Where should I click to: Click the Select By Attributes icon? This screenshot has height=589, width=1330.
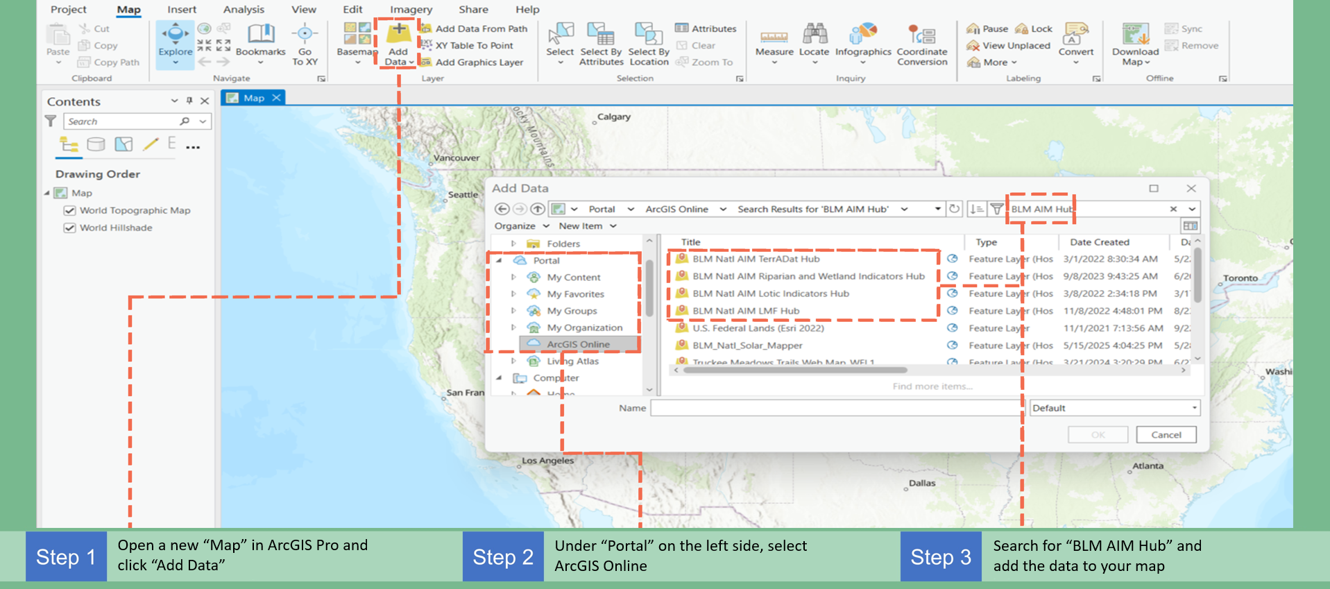click(x=601, y=36)
